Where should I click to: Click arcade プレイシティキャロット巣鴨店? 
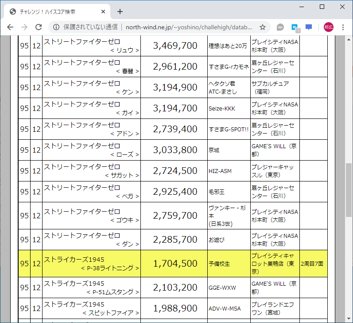coord(273,264)
